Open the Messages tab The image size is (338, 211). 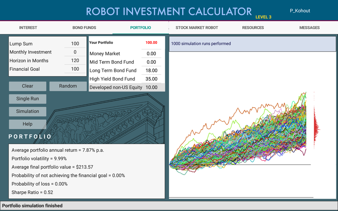(309, 28)
